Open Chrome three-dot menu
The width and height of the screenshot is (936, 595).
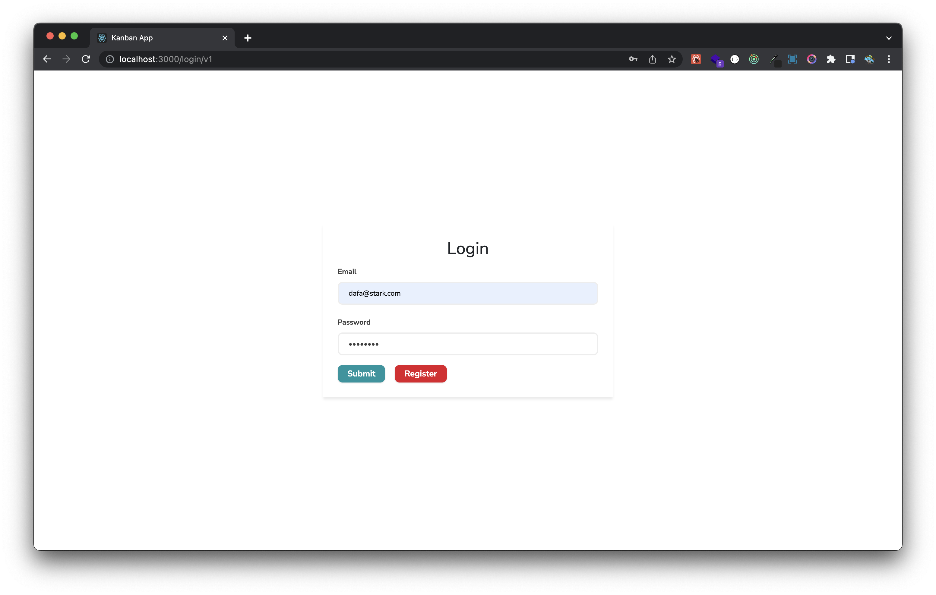tap(889, 59)
